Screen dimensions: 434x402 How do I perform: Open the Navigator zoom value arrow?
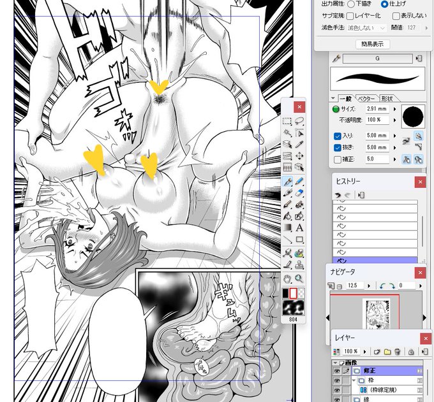[369, 286]
